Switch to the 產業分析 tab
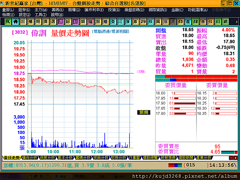The height and width of the screenshot is (180, 240). click(204, 158)
